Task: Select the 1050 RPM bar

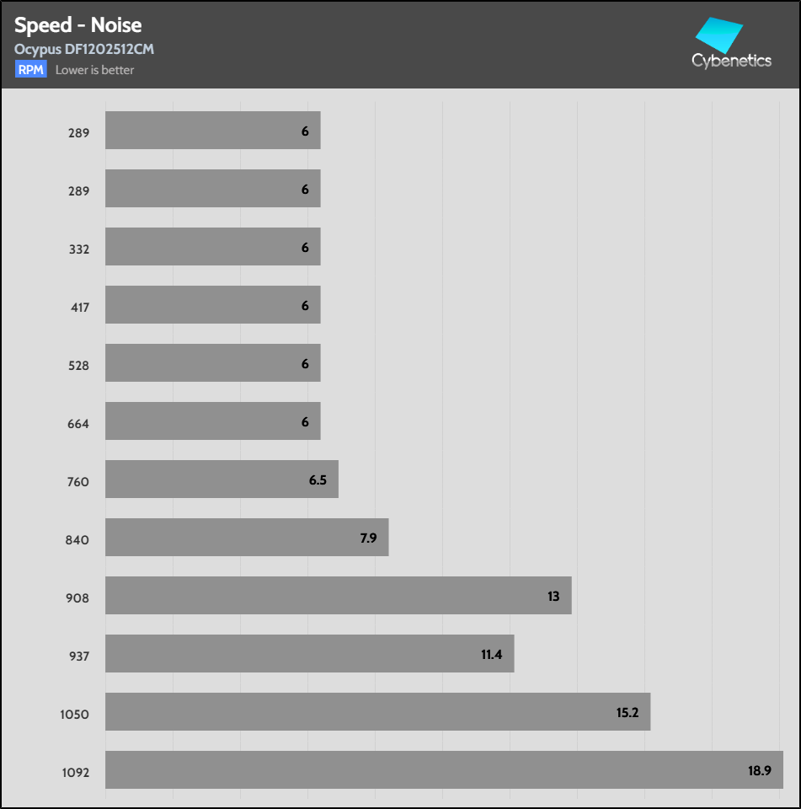Action: pos(377,711)
